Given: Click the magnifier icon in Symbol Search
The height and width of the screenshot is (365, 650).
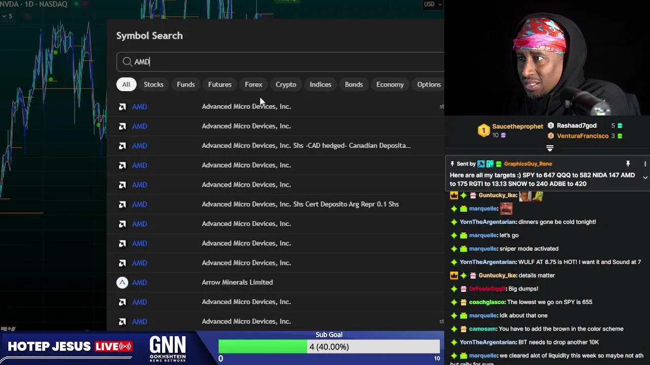Looking at the screenshot, I should [x=127, y=62].
